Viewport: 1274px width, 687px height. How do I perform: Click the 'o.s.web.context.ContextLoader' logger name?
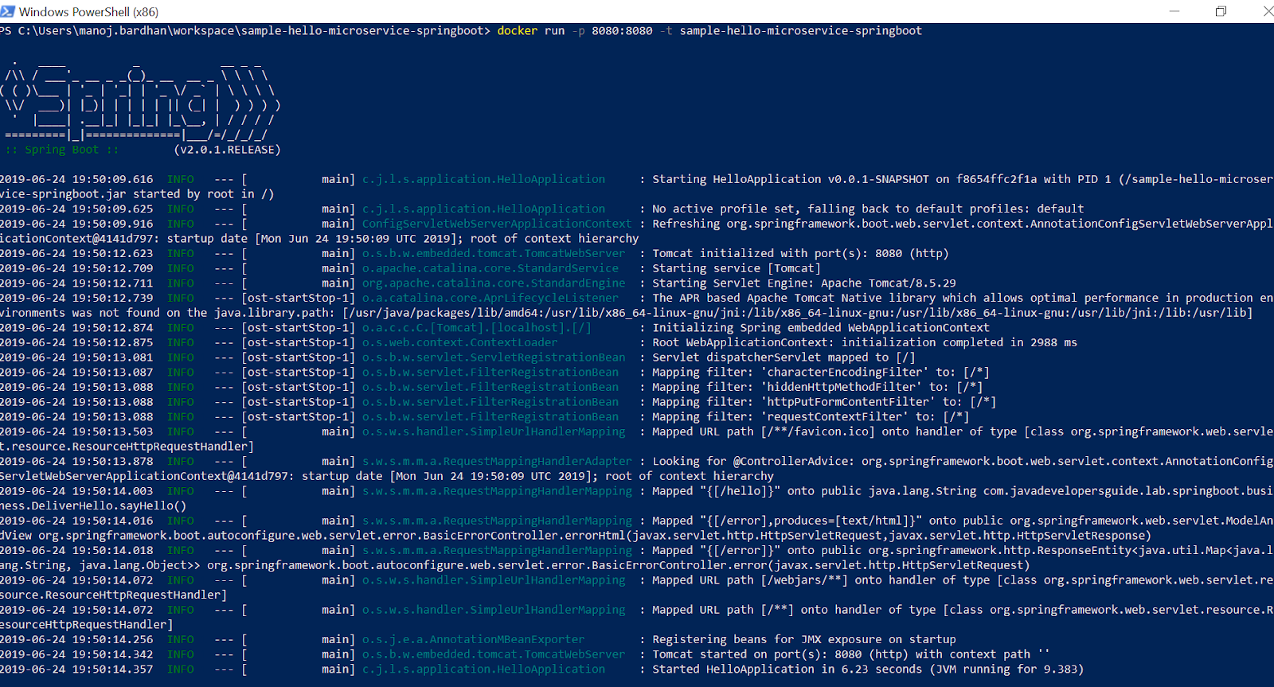pyautogui.click(x=460, y=343)
